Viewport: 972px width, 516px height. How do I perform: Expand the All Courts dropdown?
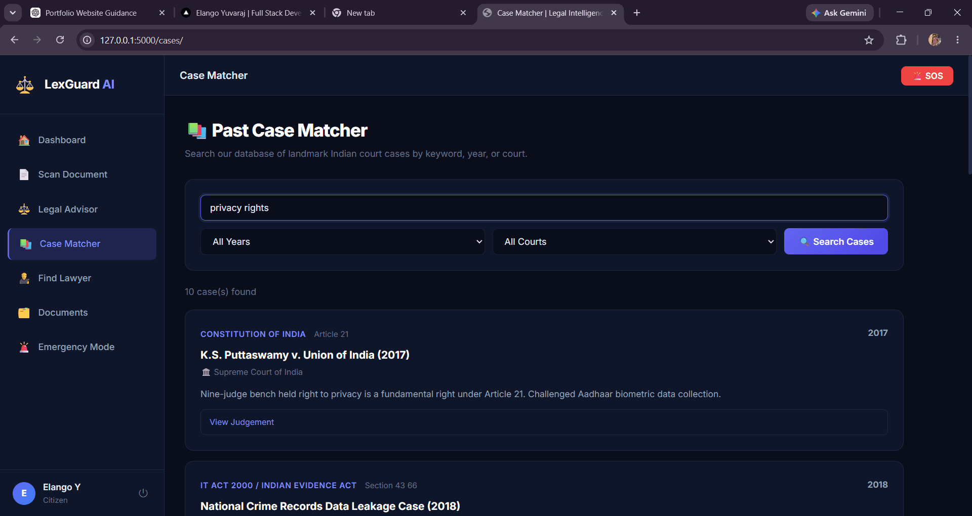tap(634, 241)
